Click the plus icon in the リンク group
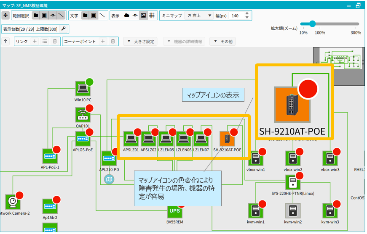Image resolution: width=367 pixels, height=234 pixels. tap(35, 42)
